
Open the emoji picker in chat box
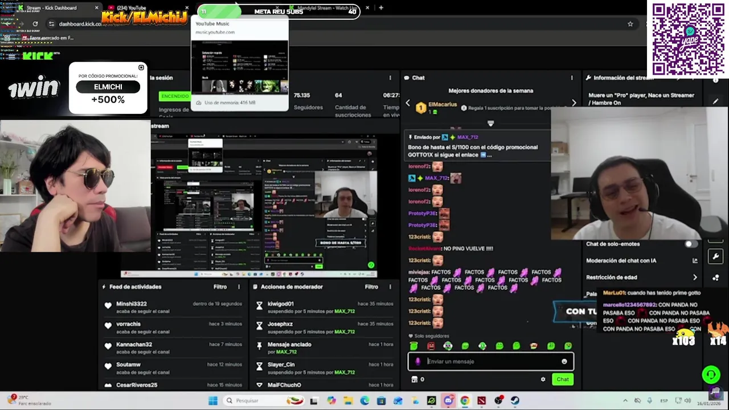click(x=564, y=362)
